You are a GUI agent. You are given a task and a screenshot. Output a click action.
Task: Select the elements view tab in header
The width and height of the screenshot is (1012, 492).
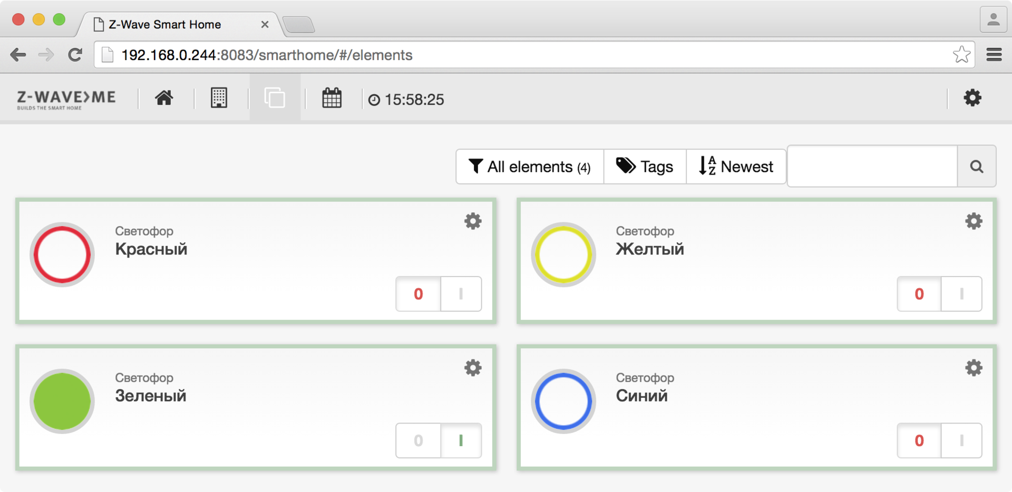(275, 98)
